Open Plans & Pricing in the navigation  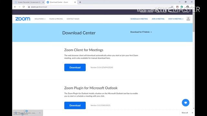pos(56,19)
